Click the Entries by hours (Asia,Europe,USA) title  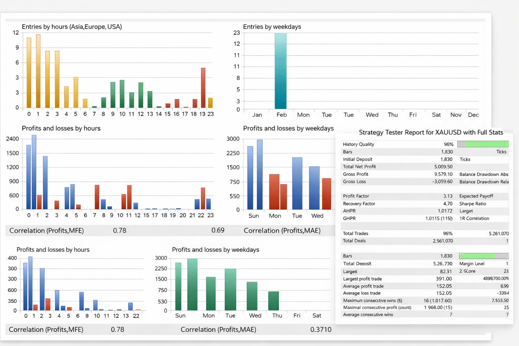point(72,27)
